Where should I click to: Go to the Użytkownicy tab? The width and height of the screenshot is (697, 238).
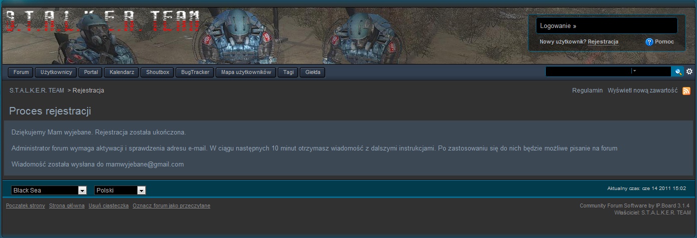click(56, 72)
